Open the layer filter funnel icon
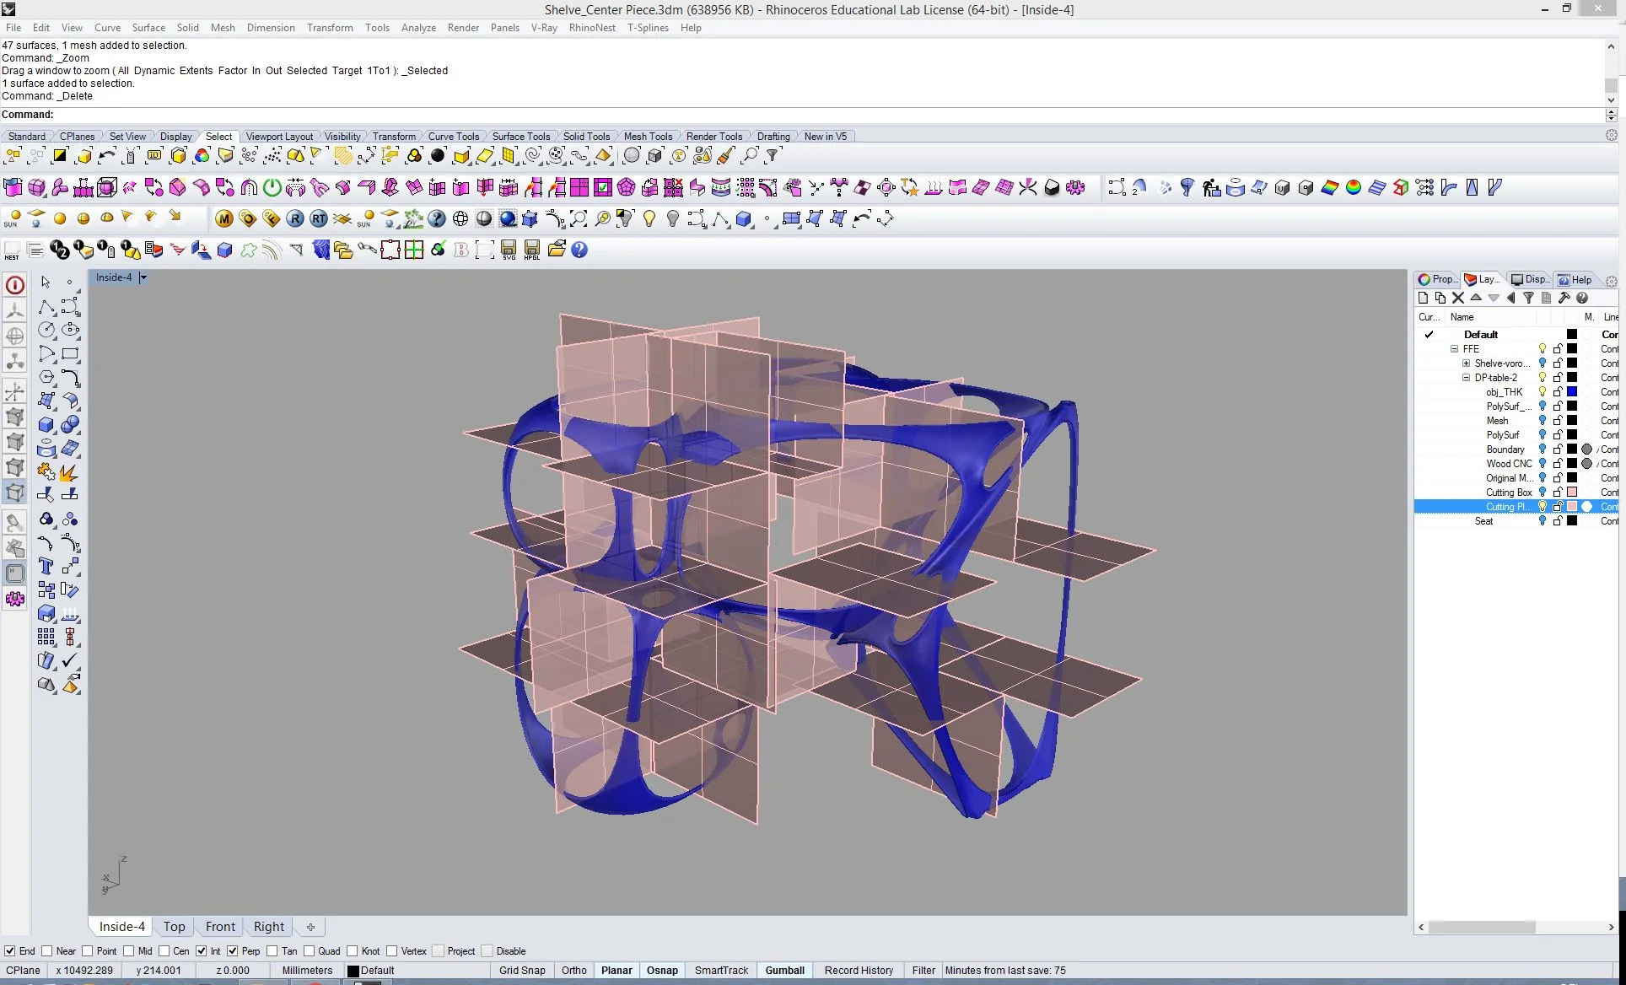Viewport: 1626px width, 985px height. coord(1527,298)
